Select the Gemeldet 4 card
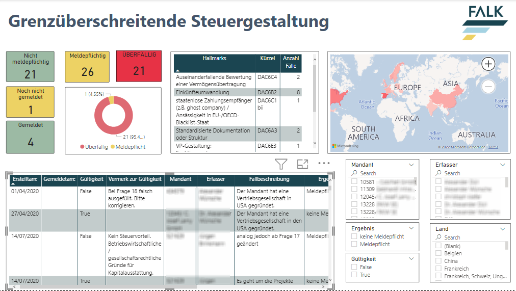The width and height of the screenshot is (516, 291). (x=30, y=137)
